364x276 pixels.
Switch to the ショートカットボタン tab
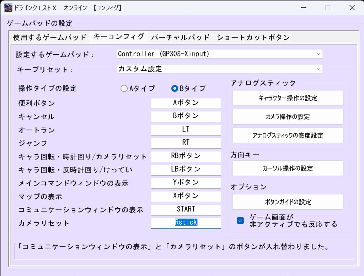253,37
